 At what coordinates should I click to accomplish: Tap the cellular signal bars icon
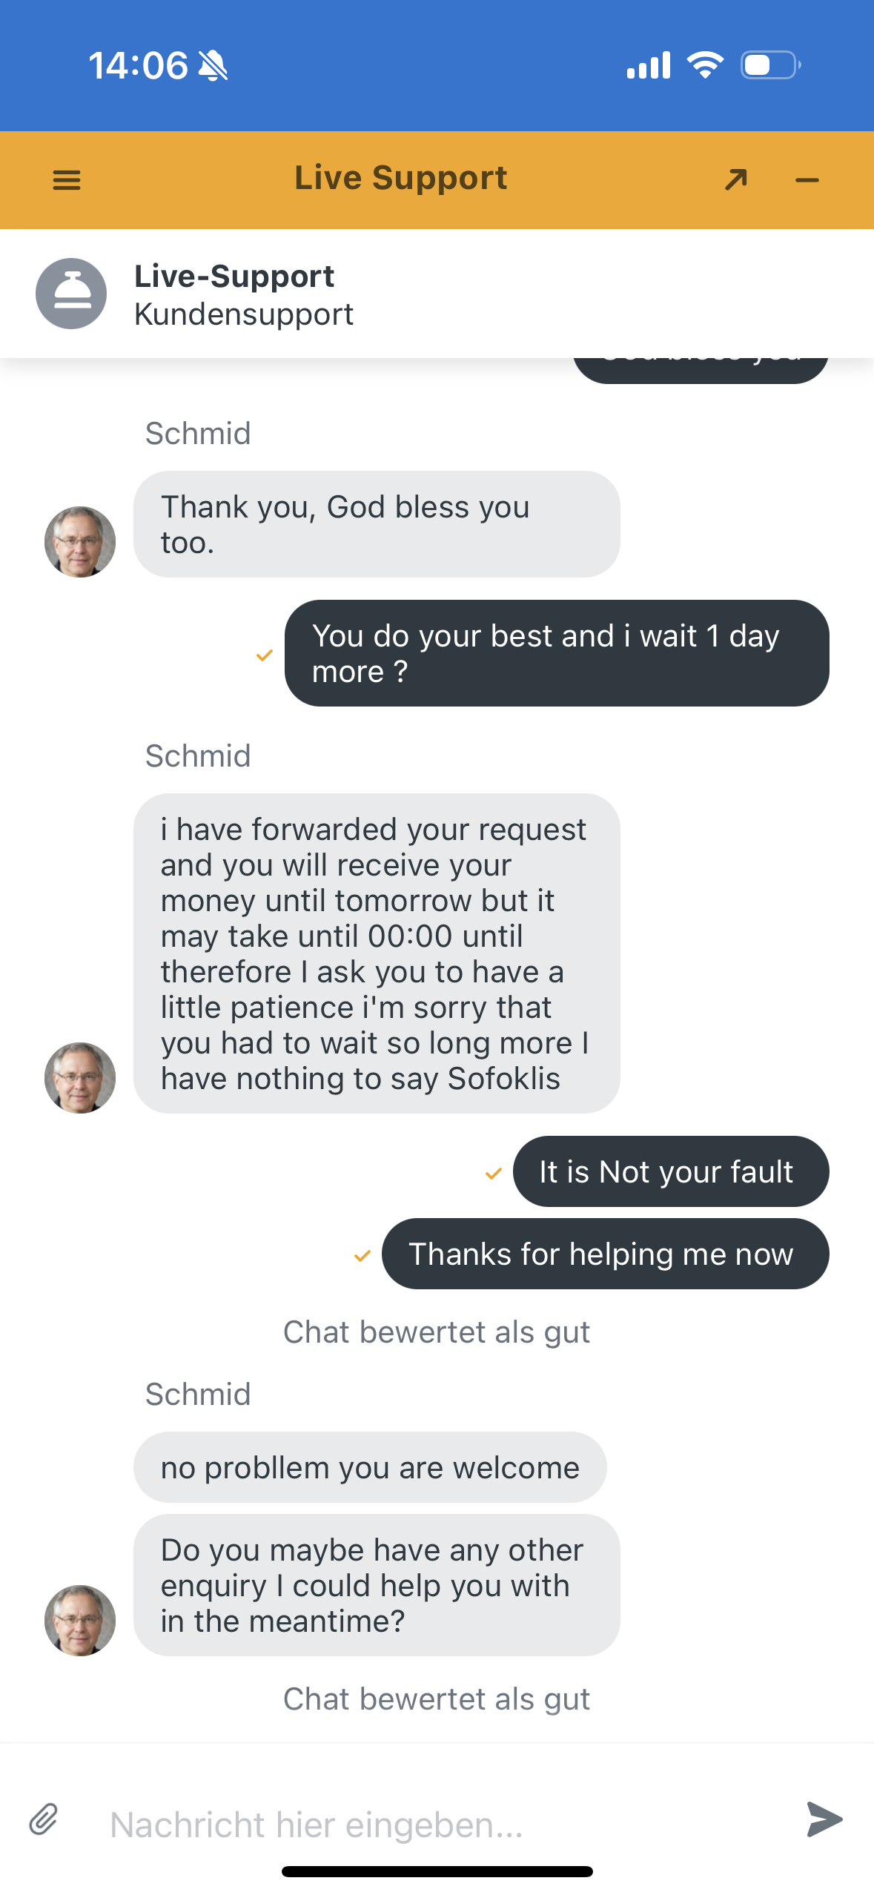649,65
